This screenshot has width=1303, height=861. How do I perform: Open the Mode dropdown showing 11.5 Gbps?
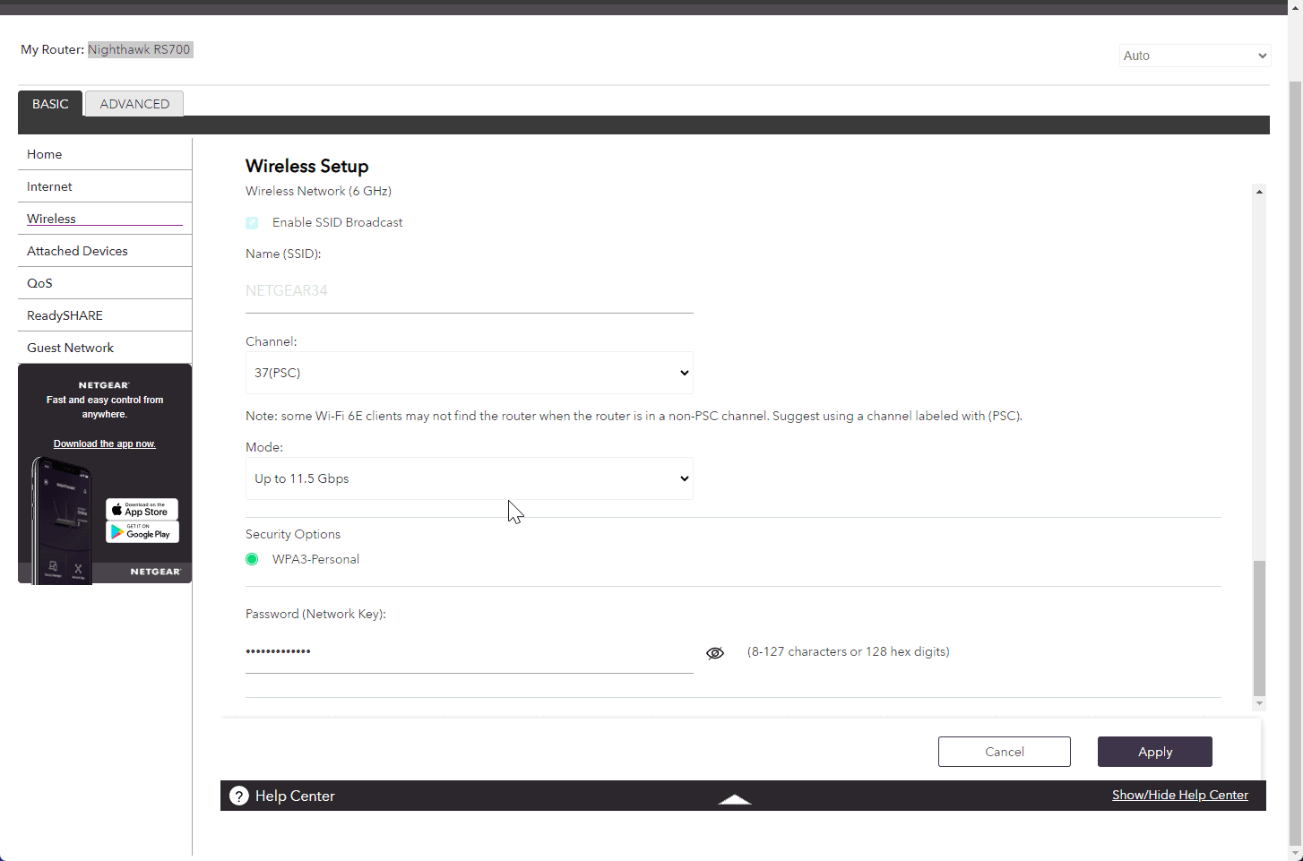pyautogui.click(x=469, y=478)
